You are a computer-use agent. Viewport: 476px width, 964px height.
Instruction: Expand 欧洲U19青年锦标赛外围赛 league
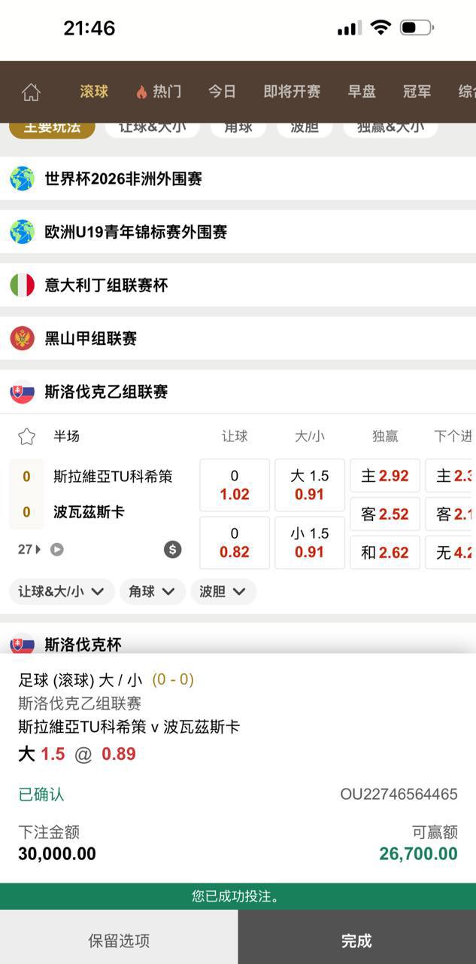tap(135, 232)
